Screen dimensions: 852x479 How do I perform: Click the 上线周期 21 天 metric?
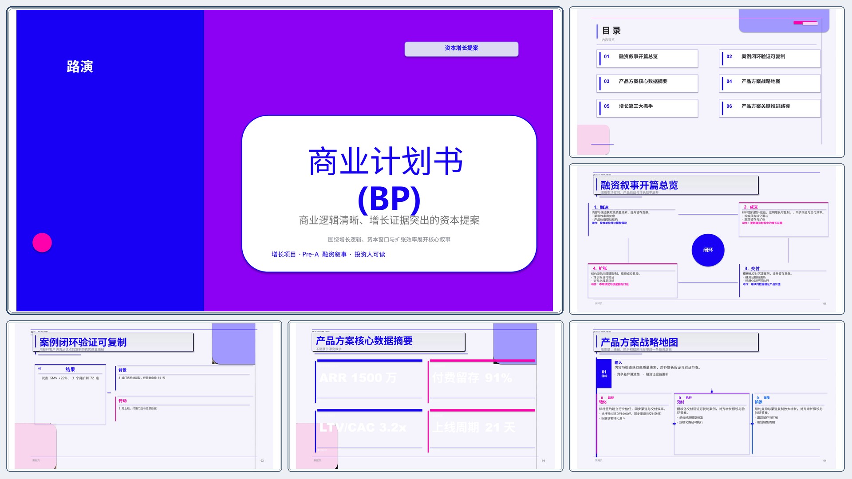click(473, 428)
